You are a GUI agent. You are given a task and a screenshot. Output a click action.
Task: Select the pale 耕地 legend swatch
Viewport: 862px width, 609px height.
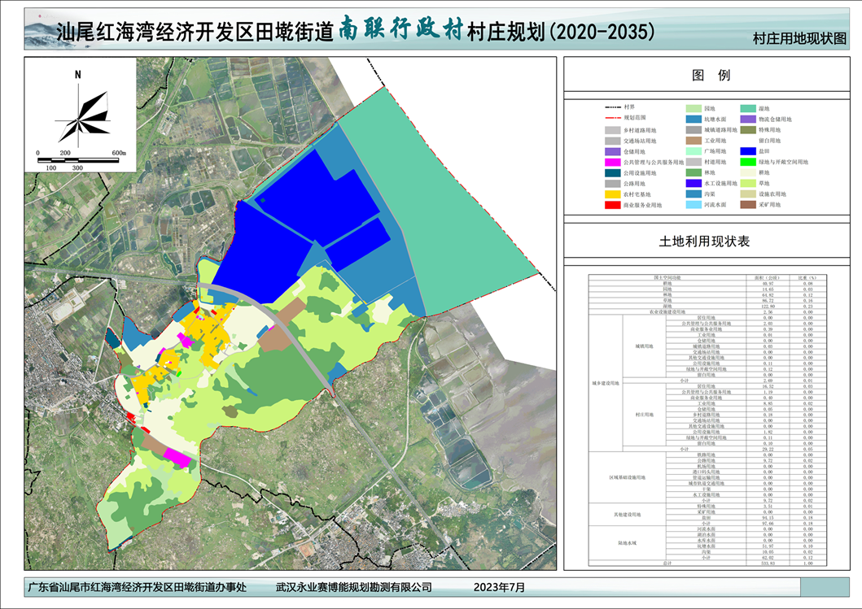pyautogui.click(x=748, y=172)
